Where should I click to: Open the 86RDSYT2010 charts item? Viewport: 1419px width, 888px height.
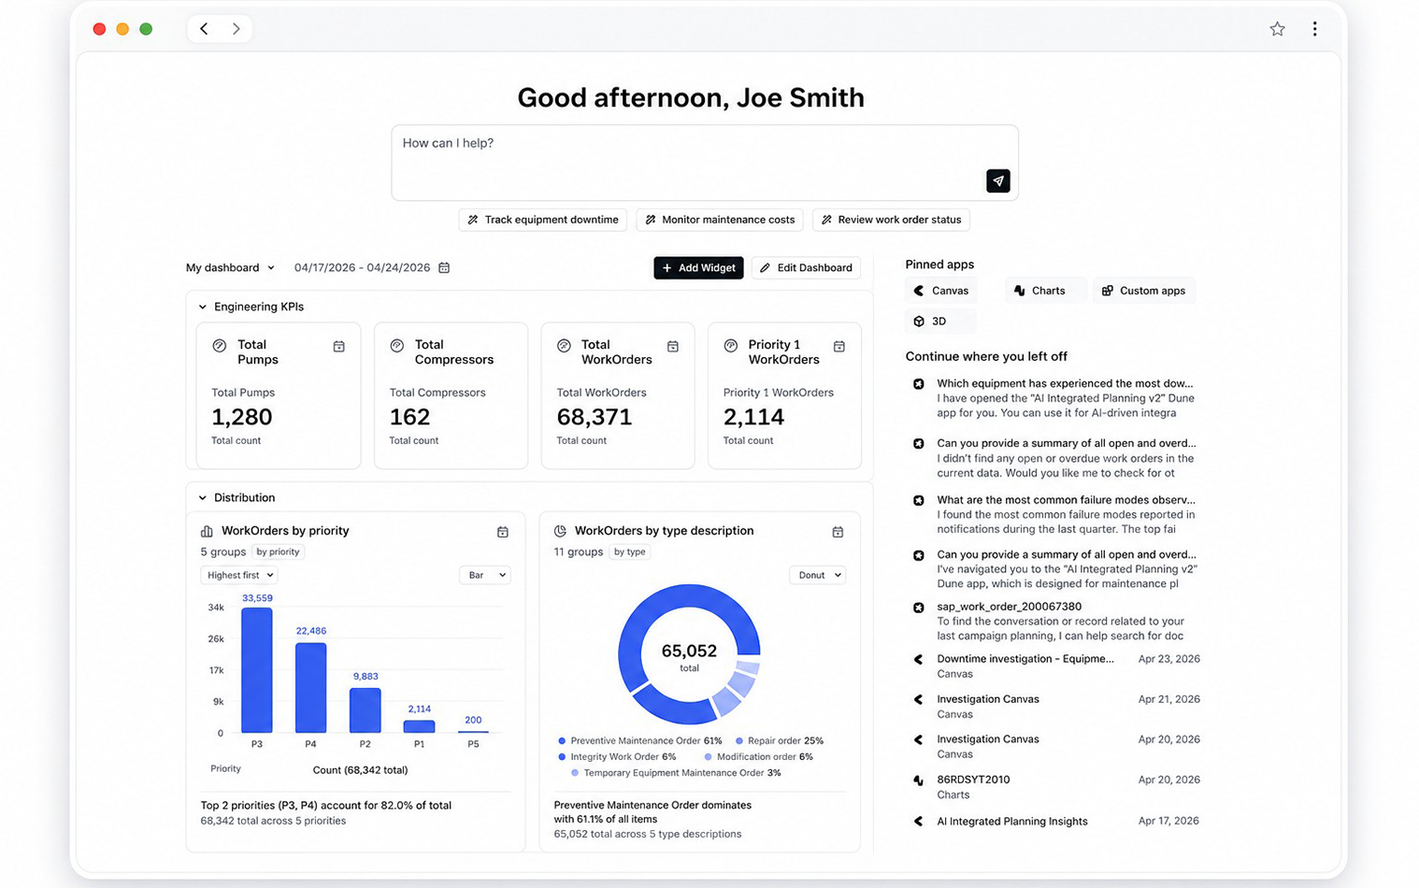tap(1056, 786)
